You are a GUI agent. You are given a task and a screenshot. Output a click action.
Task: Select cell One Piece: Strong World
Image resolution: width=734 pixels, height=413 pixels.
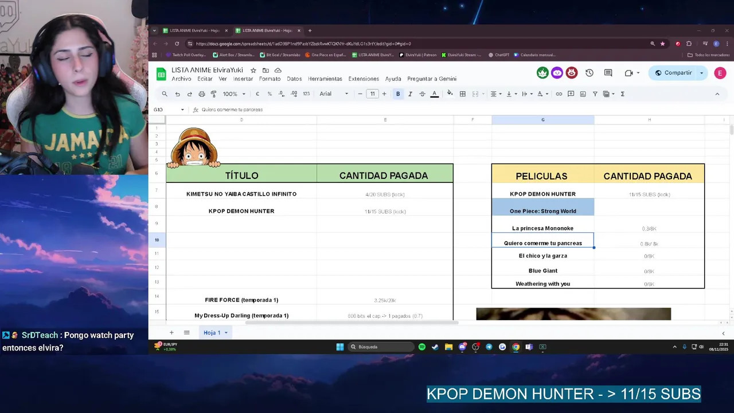pos(542,207)
